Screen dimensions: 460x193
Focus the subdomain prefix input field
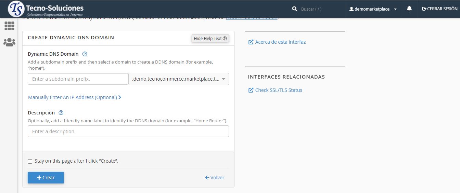point(78,79)
